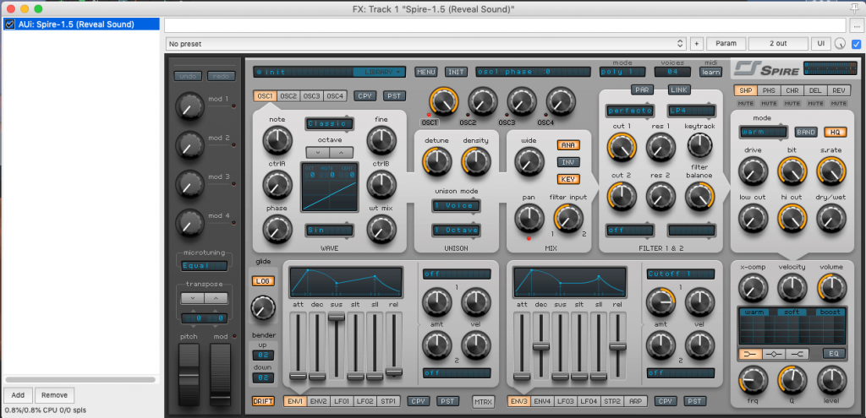866x418 pixels.
Task: Switch to the ARP tab
Action: coord(635,401)
